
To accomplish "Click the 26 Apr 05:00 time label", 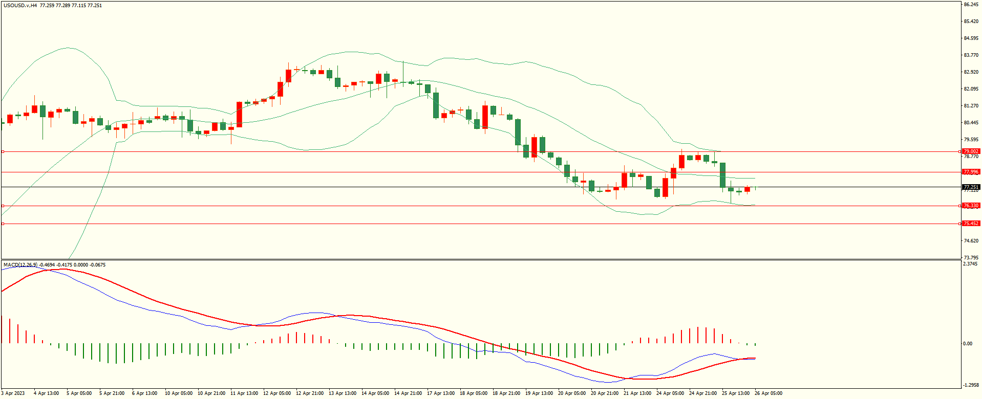I will pos(768,393).
